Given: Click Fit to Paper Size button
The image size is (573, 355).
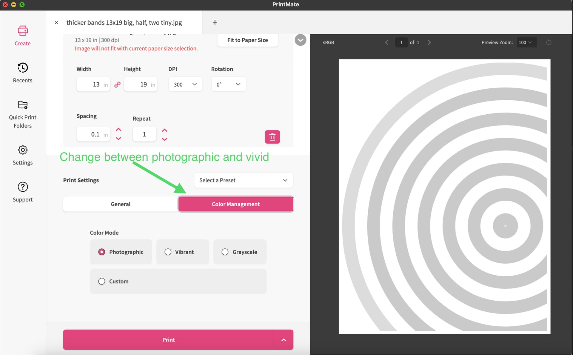Looking at the screenshot, I should 247,40.
